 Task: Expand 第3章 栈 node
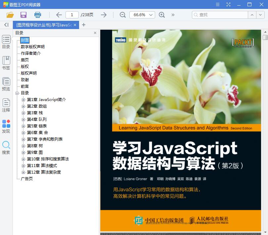[23, 113]
